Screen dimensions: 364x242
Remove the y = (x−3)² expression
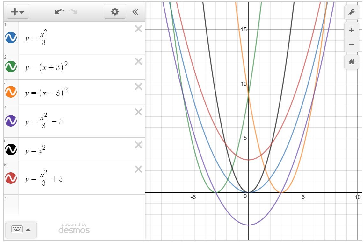pos(138,86)
